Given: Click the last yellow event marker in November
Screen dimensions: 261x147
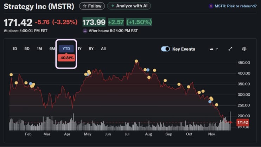Looking at the screenshot, I should (217, 105).
